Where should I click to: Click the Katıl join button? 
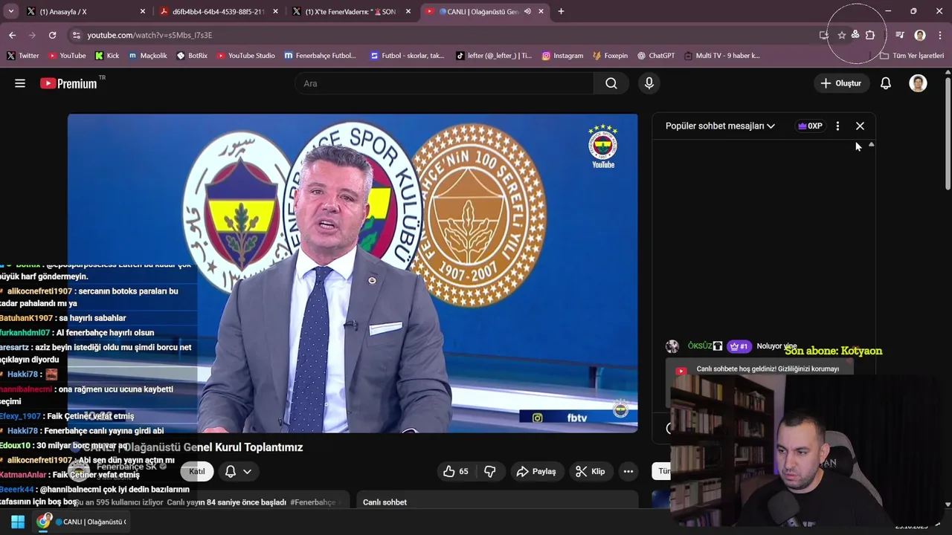(x=197, y=471)
